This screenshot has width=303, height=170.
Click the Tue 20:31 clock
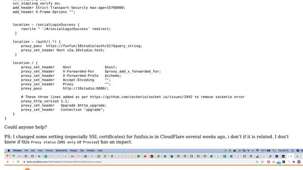click(283, 150)
